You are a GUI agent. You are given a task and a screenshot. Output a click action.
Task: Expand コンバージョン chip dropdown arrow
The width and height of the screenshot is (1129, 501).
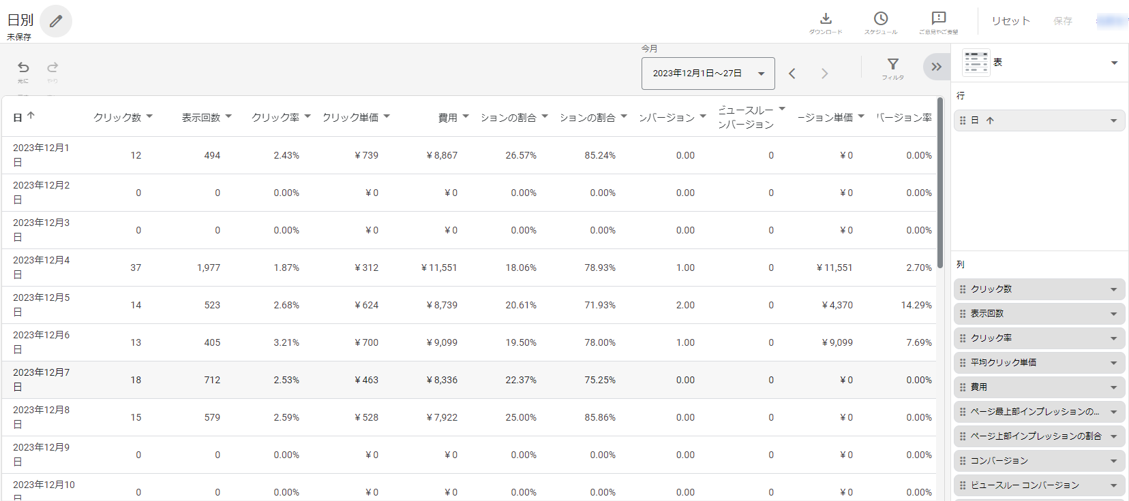[x=1113, y=461]
